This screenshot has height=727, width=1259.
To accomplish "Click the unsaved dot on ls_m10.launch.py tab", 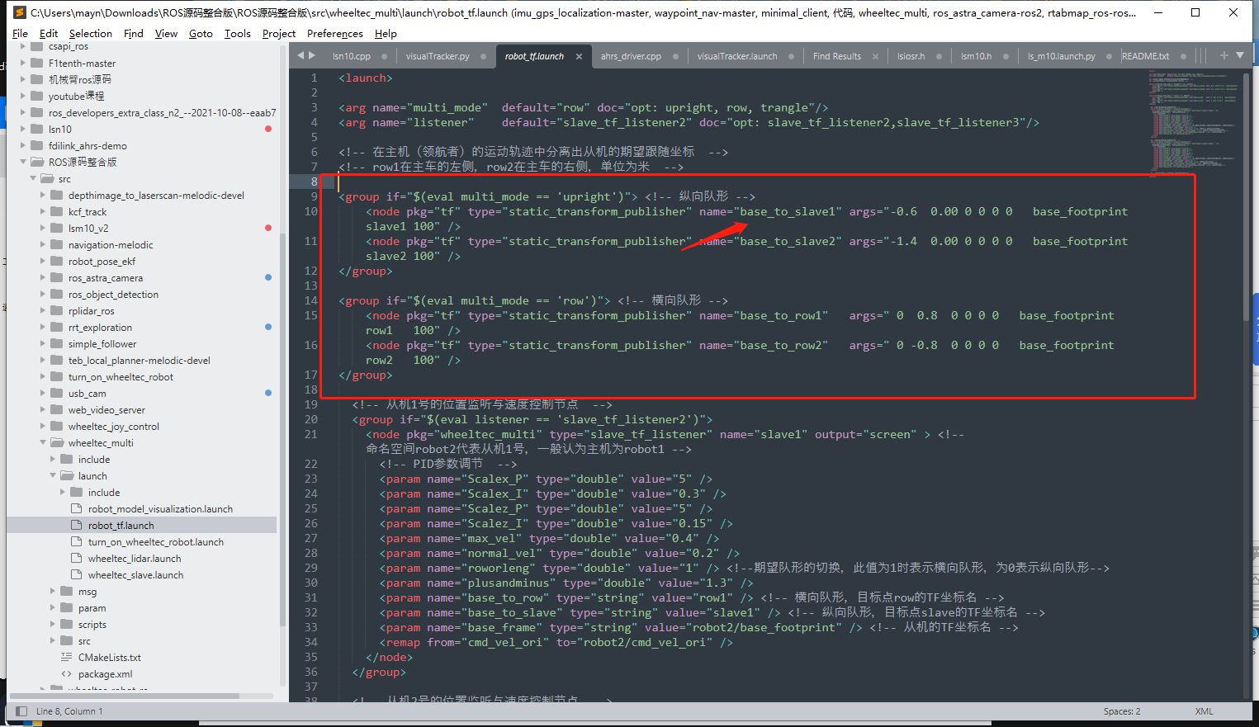I will 1110,56.
